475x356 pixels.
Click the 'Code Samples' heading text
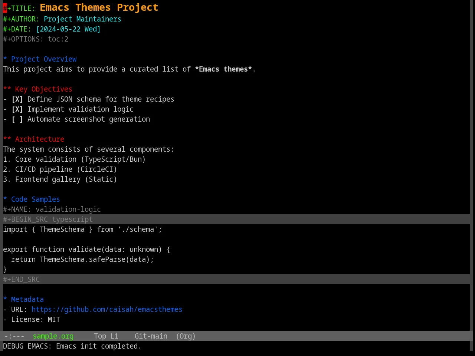tap(35, 199)
